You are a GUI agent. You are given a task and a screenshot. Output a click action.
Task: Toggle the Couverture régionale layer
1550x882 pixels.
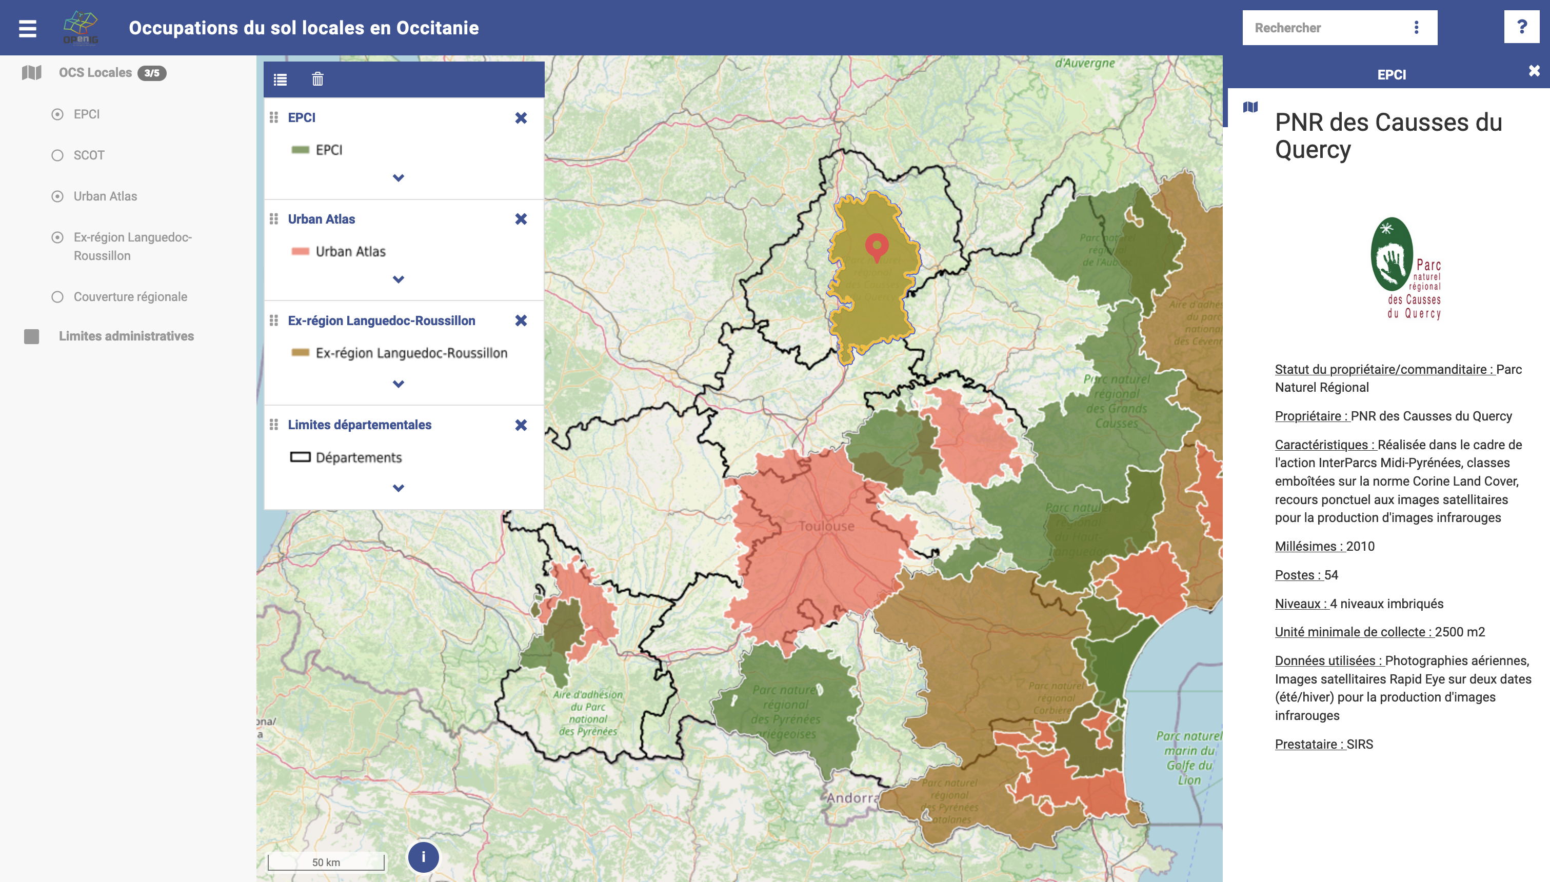pos(57,297)
